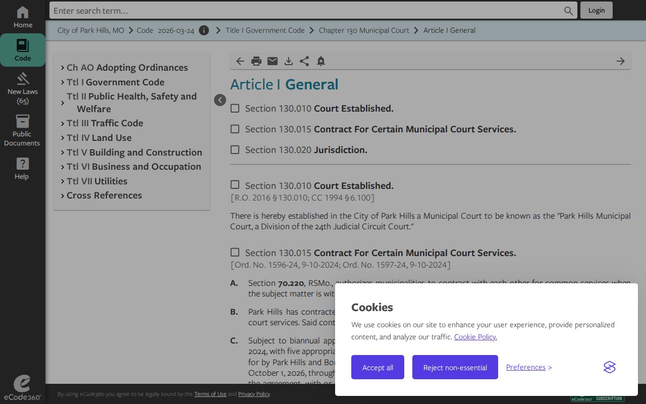This screenshot has height=404, width=646.
Task: Share this article
Action: pyautogui.click(x=304, y=61)
